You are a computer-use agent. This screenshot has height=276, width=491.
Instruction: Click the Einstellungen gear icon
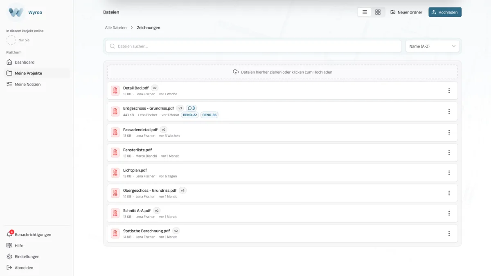[x=9, y=257]
